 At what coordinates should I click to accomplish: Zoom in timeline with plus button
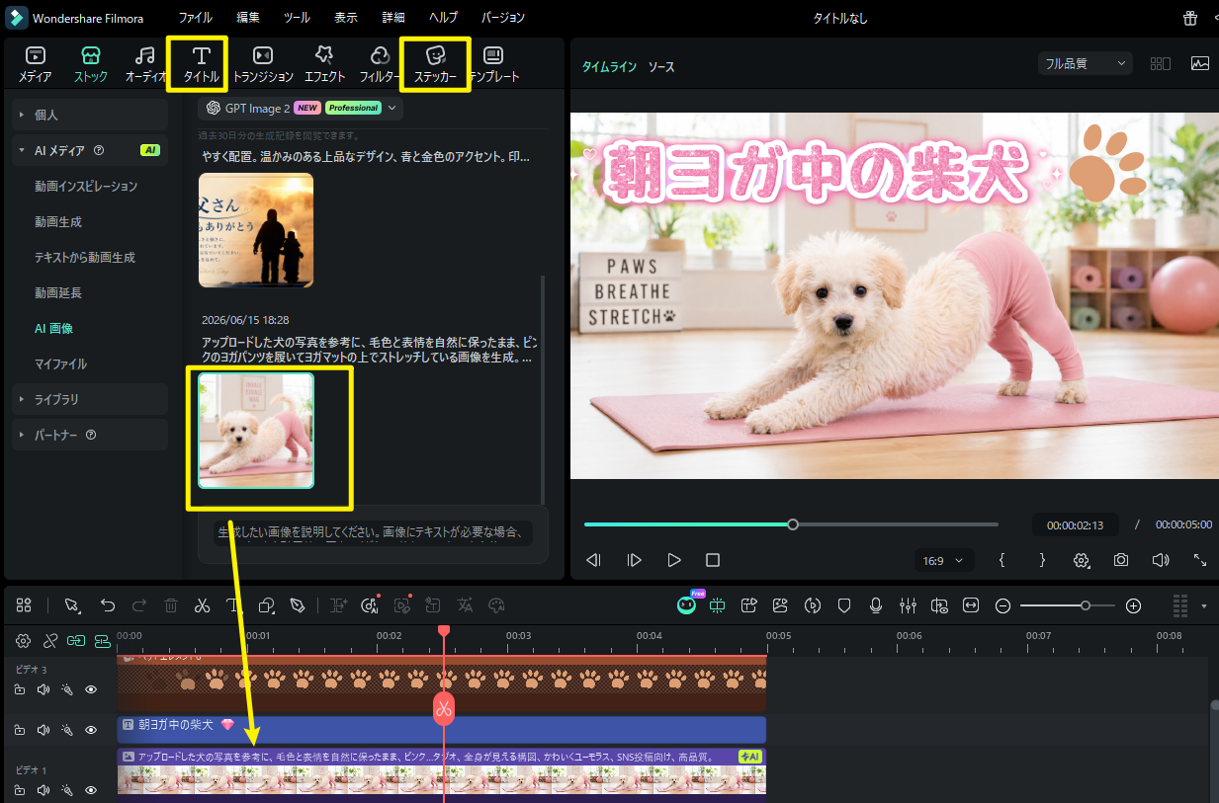pyautogui.click(x=1134, y=605)
